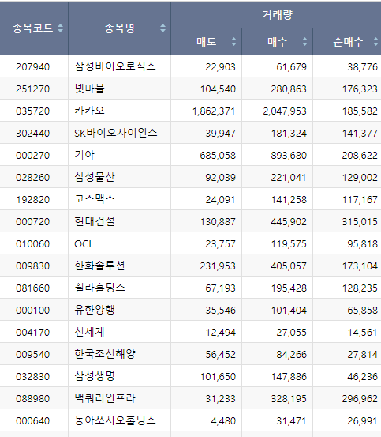Screen dimensions: 381x437
Task: Click stock code 251270
Action: (33, 89)
